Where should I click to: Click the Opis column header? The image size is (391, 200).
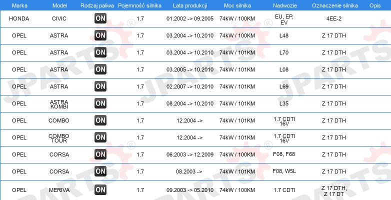375,5
